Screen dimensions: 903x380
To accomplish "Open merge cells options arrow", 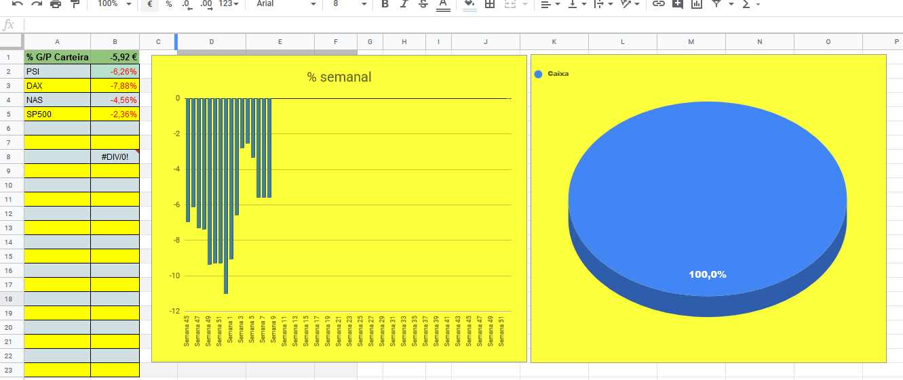I will point(525,4).
